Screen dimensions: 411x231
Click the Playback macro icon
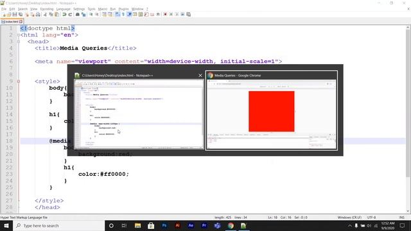(x=177, y=14)
